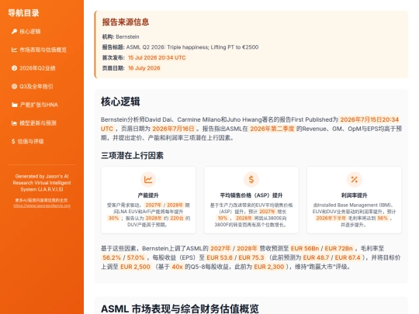Click the 30% highlight in 产能提升 card
The height and width of the screenshot is (314, 419).
click(x=113, y=218)
